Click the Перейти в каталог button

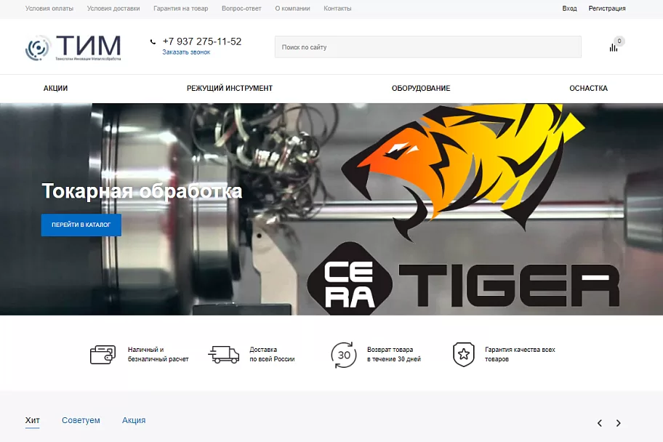point(81,225)
